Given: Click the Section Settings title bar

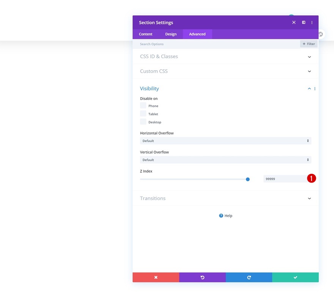Looking at the screenshot, I should [225, 22].
